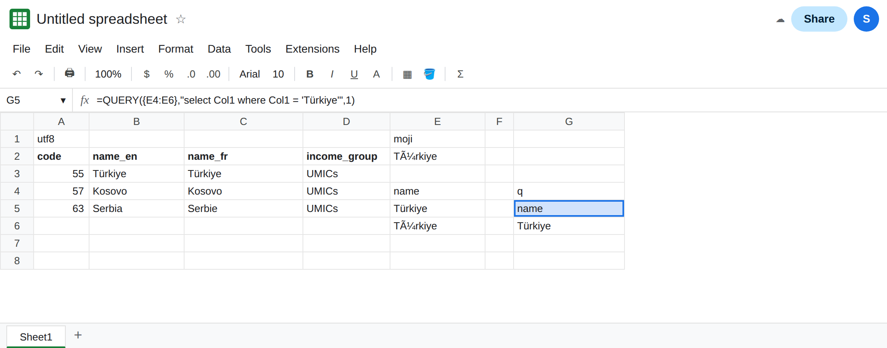
Task: Select cell with value 57
Action: [x=61, y=191]
